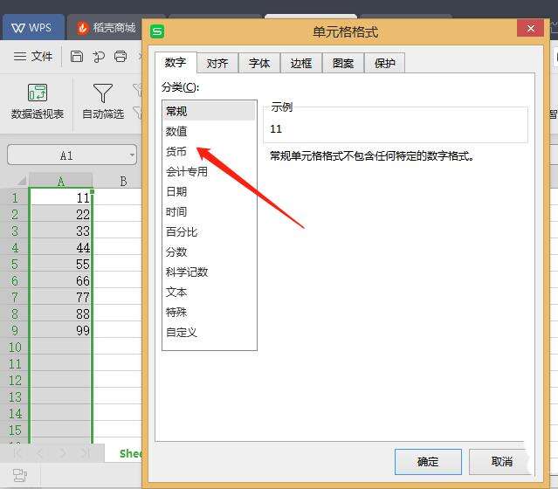The width and height of the screenshot is (558, 489).
Task: Click the 确定 button
Action: [428, 462]
